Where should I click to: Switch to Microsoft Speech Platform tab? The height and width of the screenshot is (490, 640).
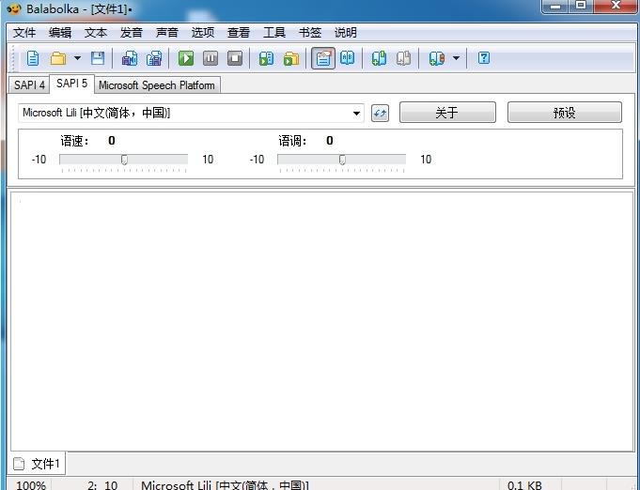[157, 85]
